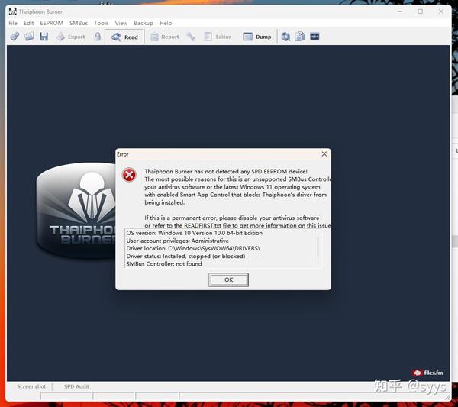Click the first toolbar tool icon
The image size is (458, 407).
[x=15, y=37]
